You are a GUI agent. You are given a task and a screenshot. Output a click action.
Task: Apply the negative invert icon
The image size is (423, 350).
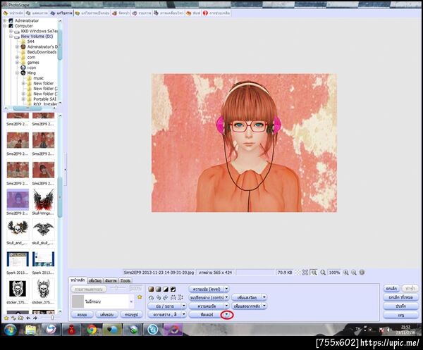[173, 289]
